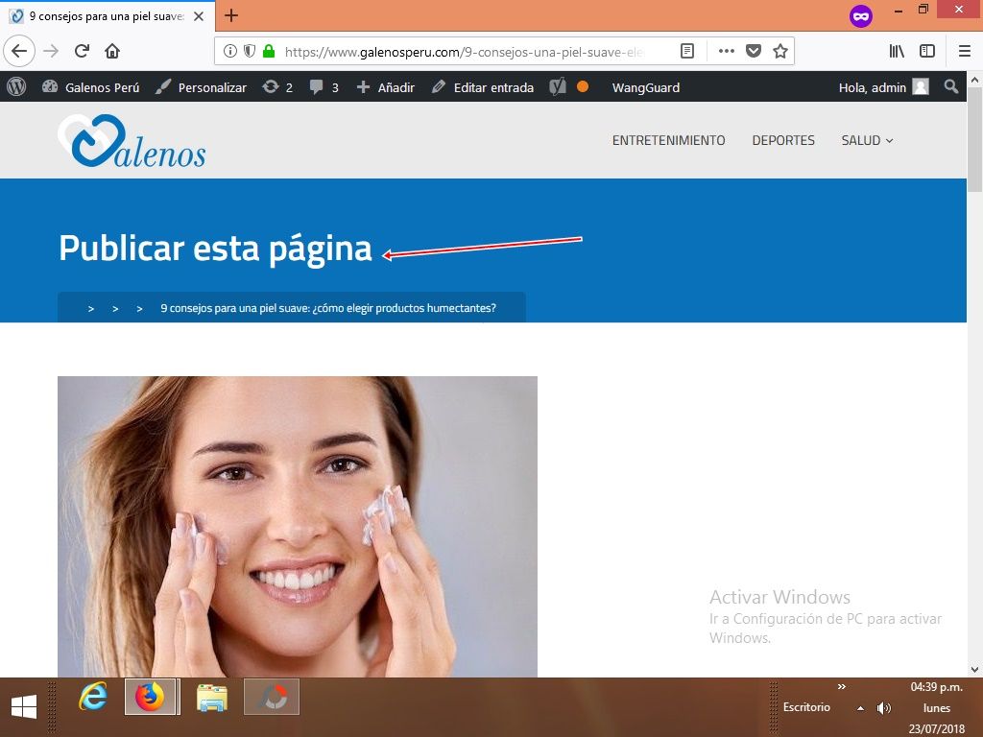Viewport: 983px width, 737px height.
Task: Click the address bar URL field
Action: pos(464,52)
